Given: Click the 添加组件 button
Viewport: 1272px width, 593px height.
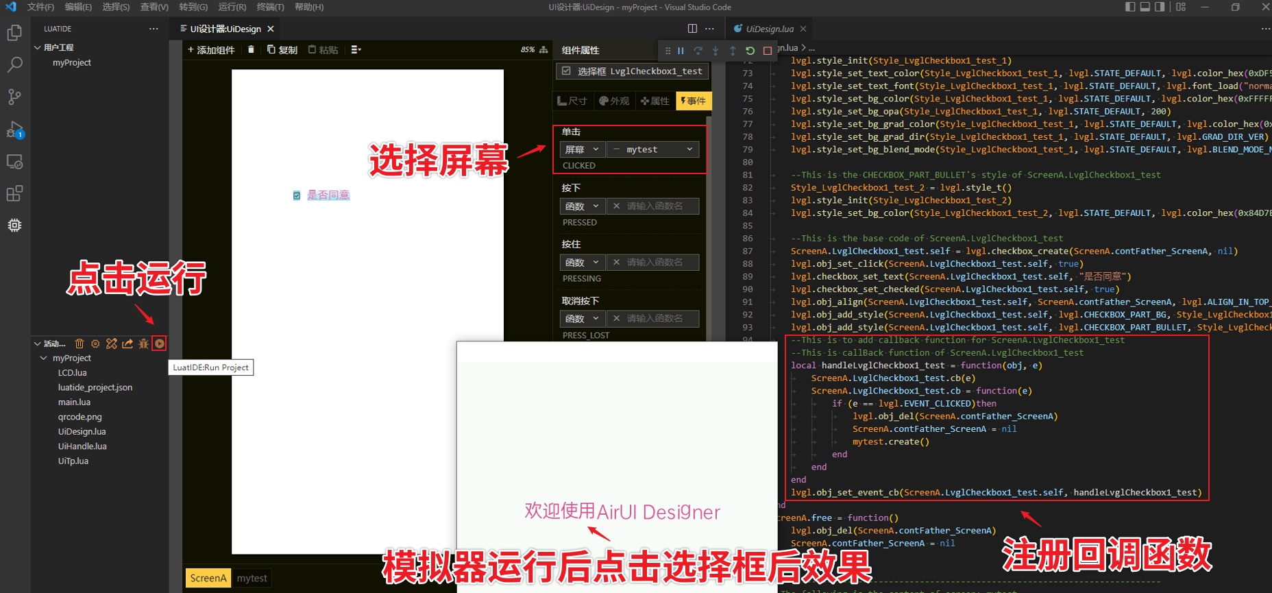Looking at the screenshot, I should click(211, 49).
